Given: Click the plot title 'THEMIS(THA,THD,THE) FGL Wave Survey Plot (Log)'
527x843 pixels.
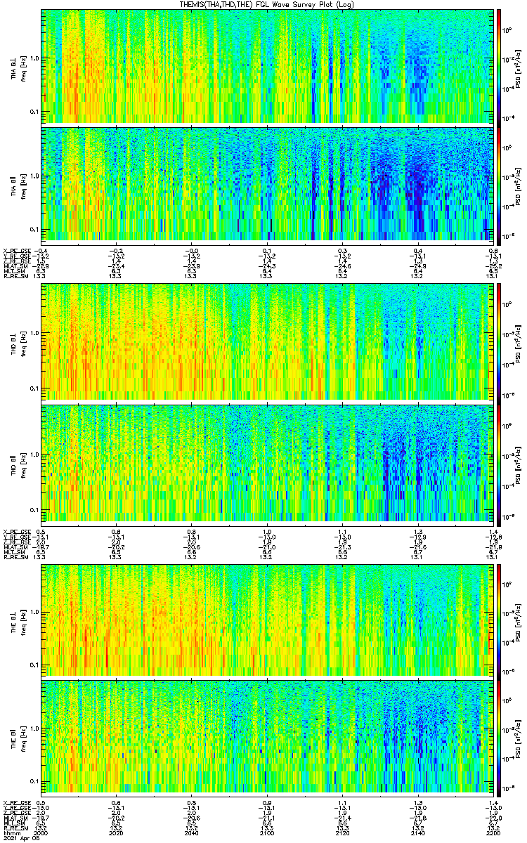Looking at the screenshot, I should click(268, 4).
